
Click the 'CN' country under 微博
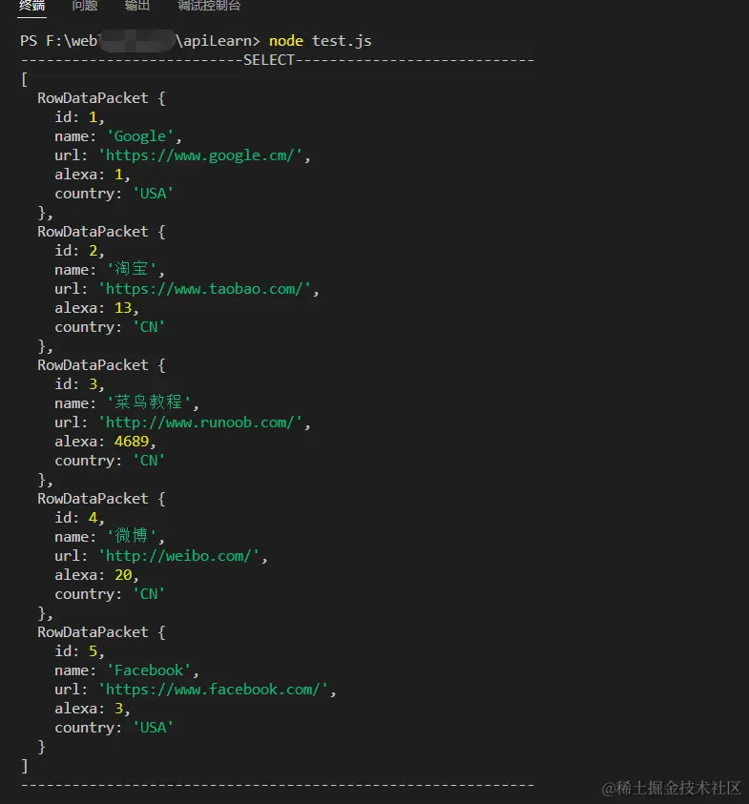click(x=149, y=594)
